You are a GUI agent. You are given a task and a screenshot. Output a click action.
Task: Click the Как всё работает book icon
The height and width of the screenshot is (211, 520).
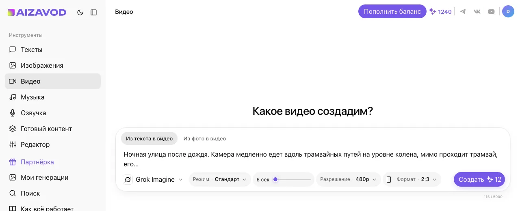pyautogui.click(x=13, y=209)
